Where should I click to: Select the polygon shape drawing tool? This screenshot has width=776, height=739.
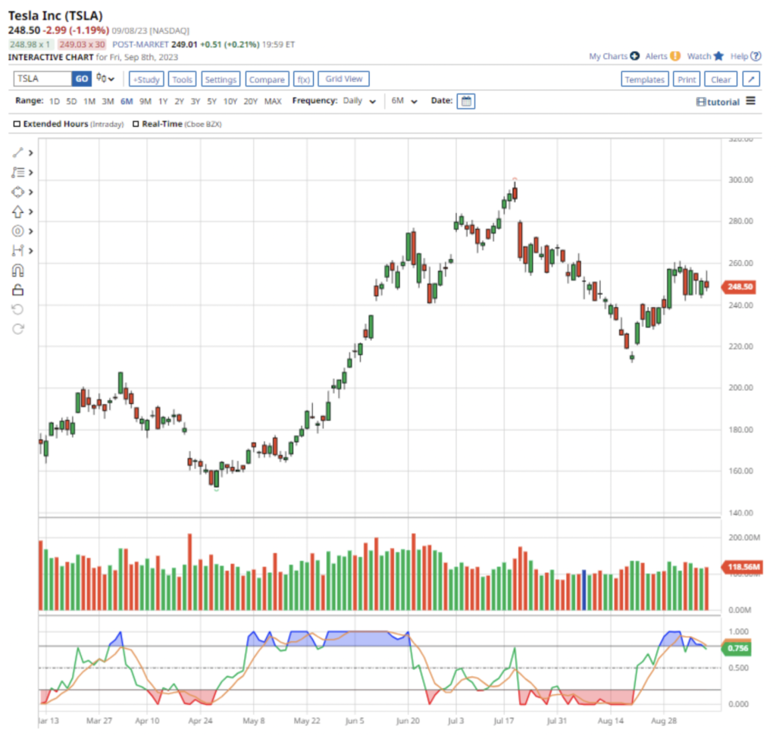click(18, 192)
